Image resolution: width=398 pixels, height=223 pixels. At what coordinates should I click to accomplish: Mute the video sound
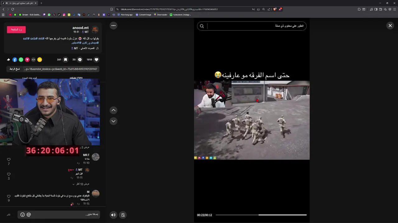113,215
